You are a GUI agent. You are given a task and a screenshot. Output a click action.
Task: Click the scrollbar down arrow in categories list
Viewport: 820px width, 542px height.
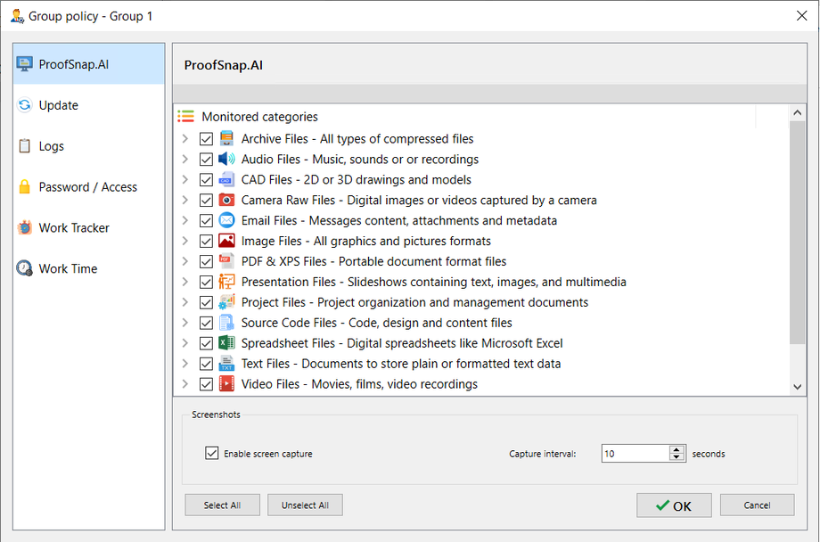point(797,387)
